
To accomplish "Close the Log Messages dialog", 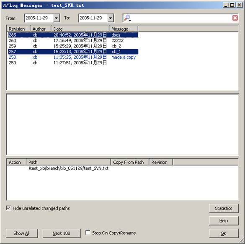I will point(240,5).
